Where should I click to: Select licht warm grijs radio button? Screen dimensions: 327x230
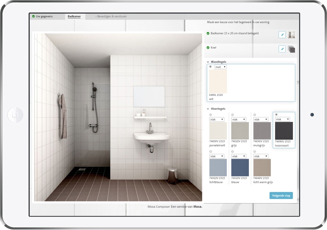point(255,152)
